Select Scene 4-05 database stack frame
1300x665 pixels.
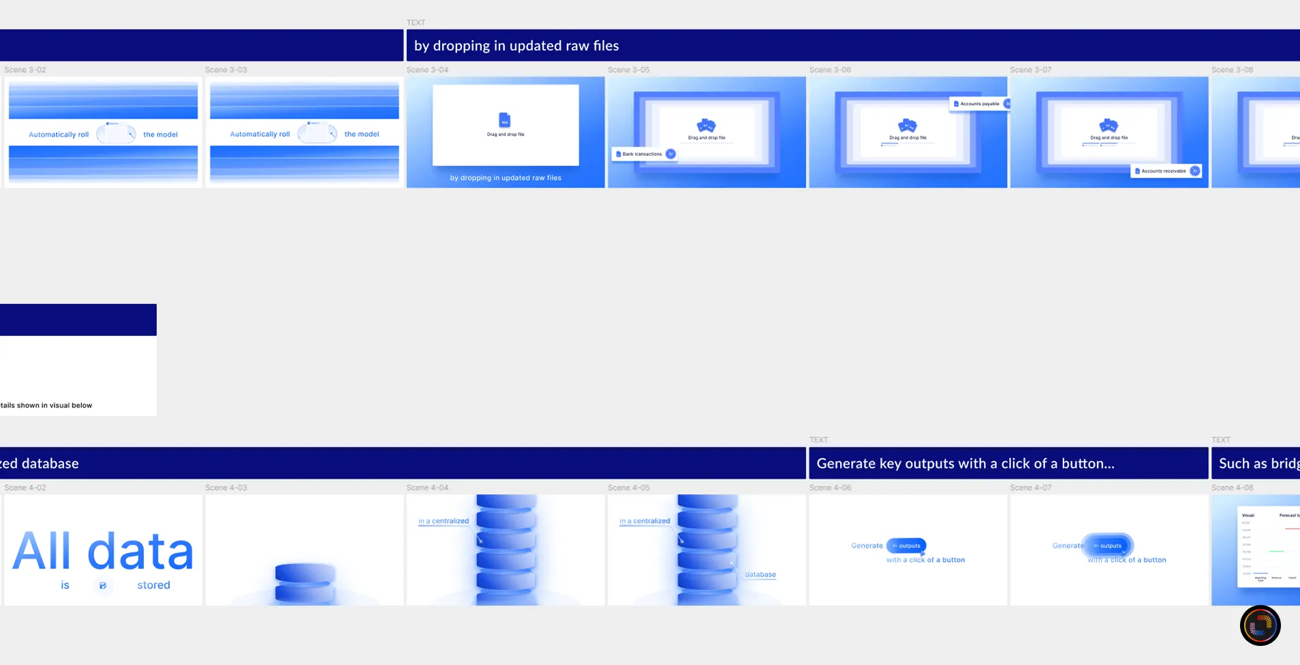click(x=707, y=550)
